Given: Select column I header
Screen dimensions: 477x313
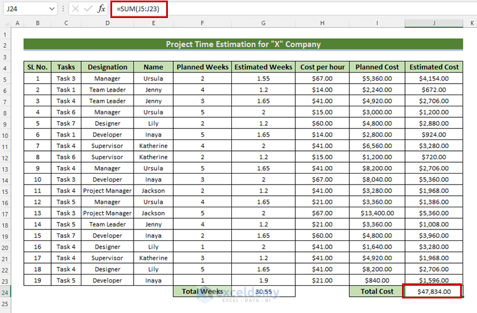Looking at the screenshot, I should pos(377,23).
